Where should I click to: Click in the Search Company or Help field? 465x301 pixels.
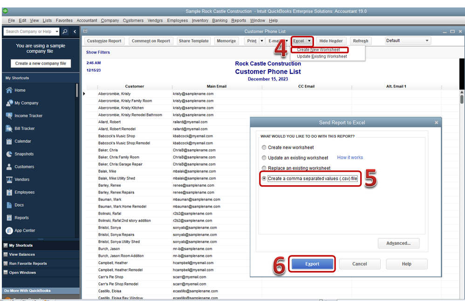coord(29,31)
